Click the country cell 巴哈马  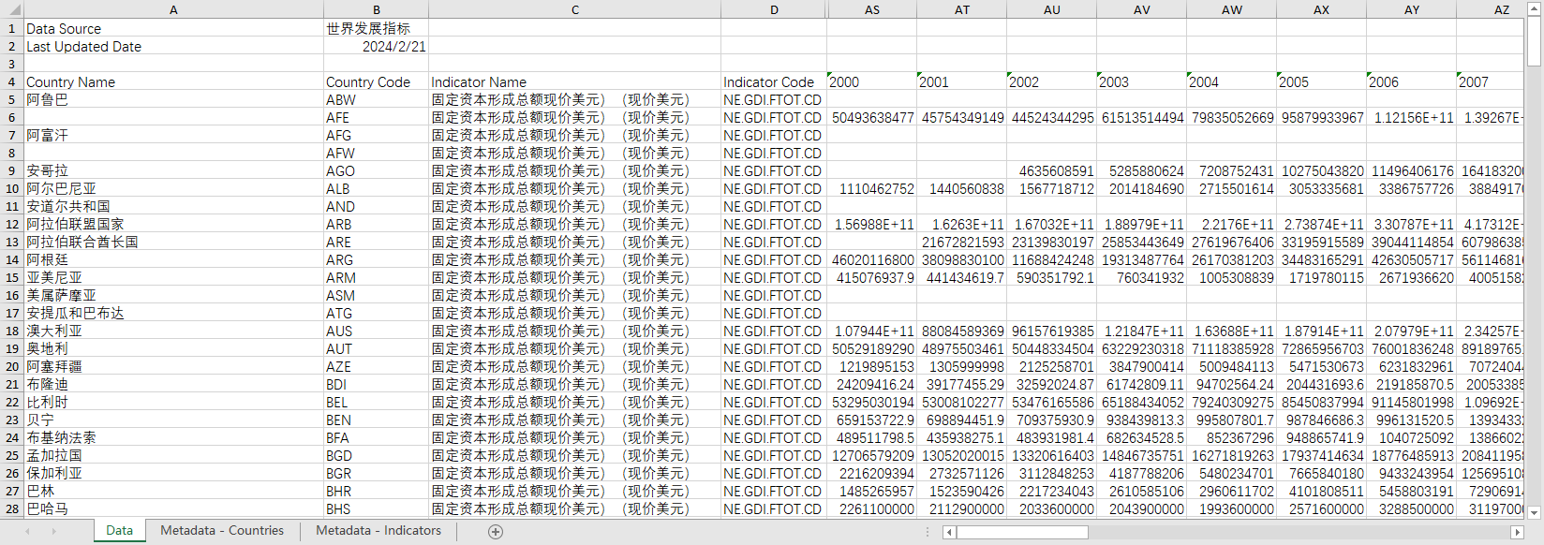click(173, 508)
